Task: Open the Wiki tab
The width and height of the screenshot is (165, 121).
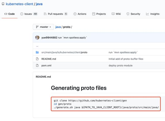Action: (x=116, y=14)
